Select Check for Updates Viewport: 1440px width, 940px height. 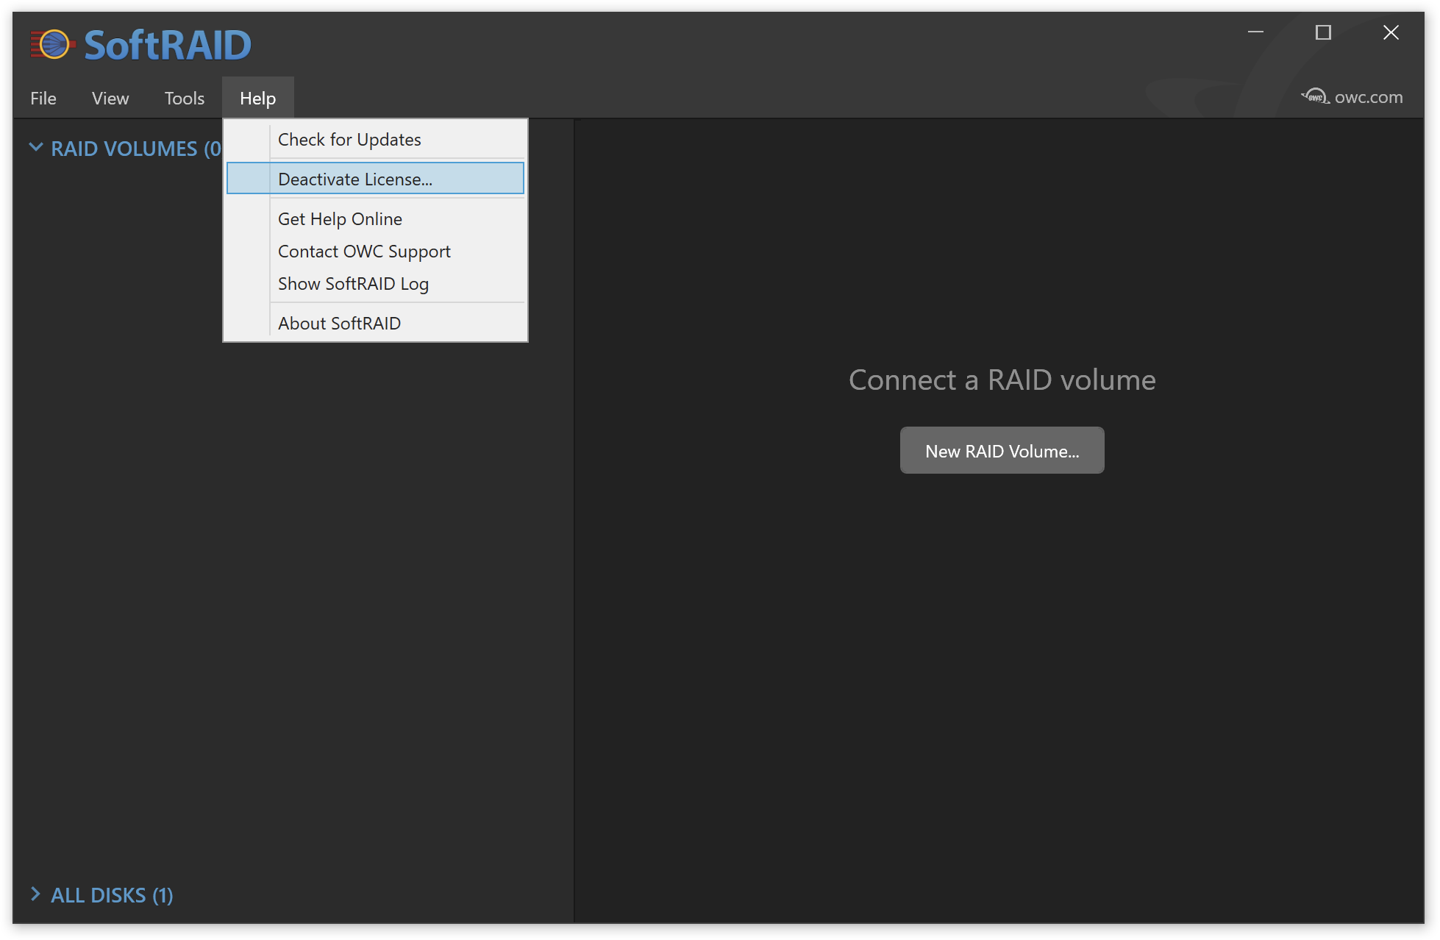pyautogui.click(x=349, y=140)
